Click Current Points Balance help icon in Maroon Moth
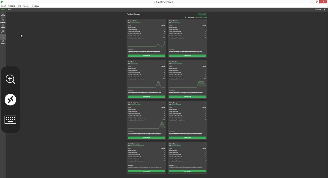Image resolution: width=328 pixels, height=178 pixels. point(140,32)
